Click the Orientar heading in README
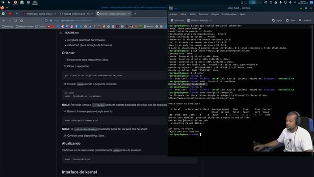The image size is (314, 177). pos(68,53)
